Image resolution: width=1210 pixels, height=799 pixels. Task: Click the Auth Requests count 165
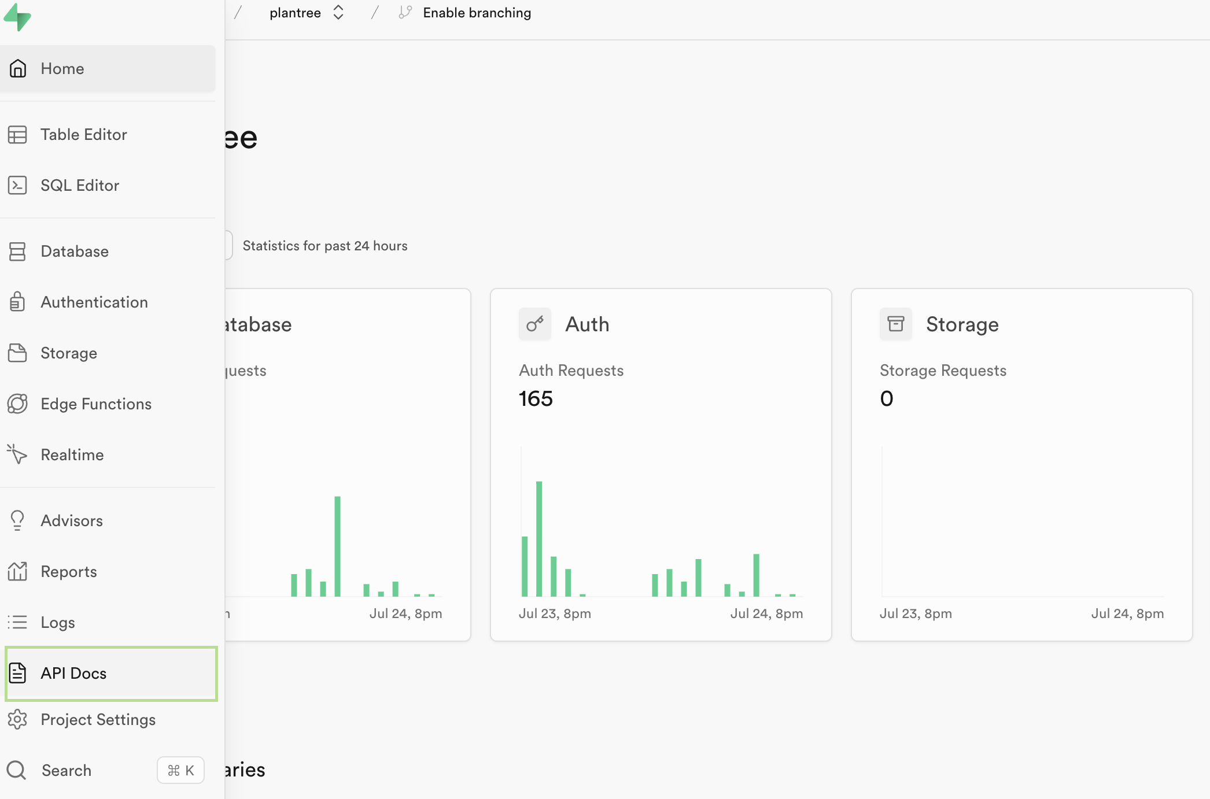tap(536, 398)
